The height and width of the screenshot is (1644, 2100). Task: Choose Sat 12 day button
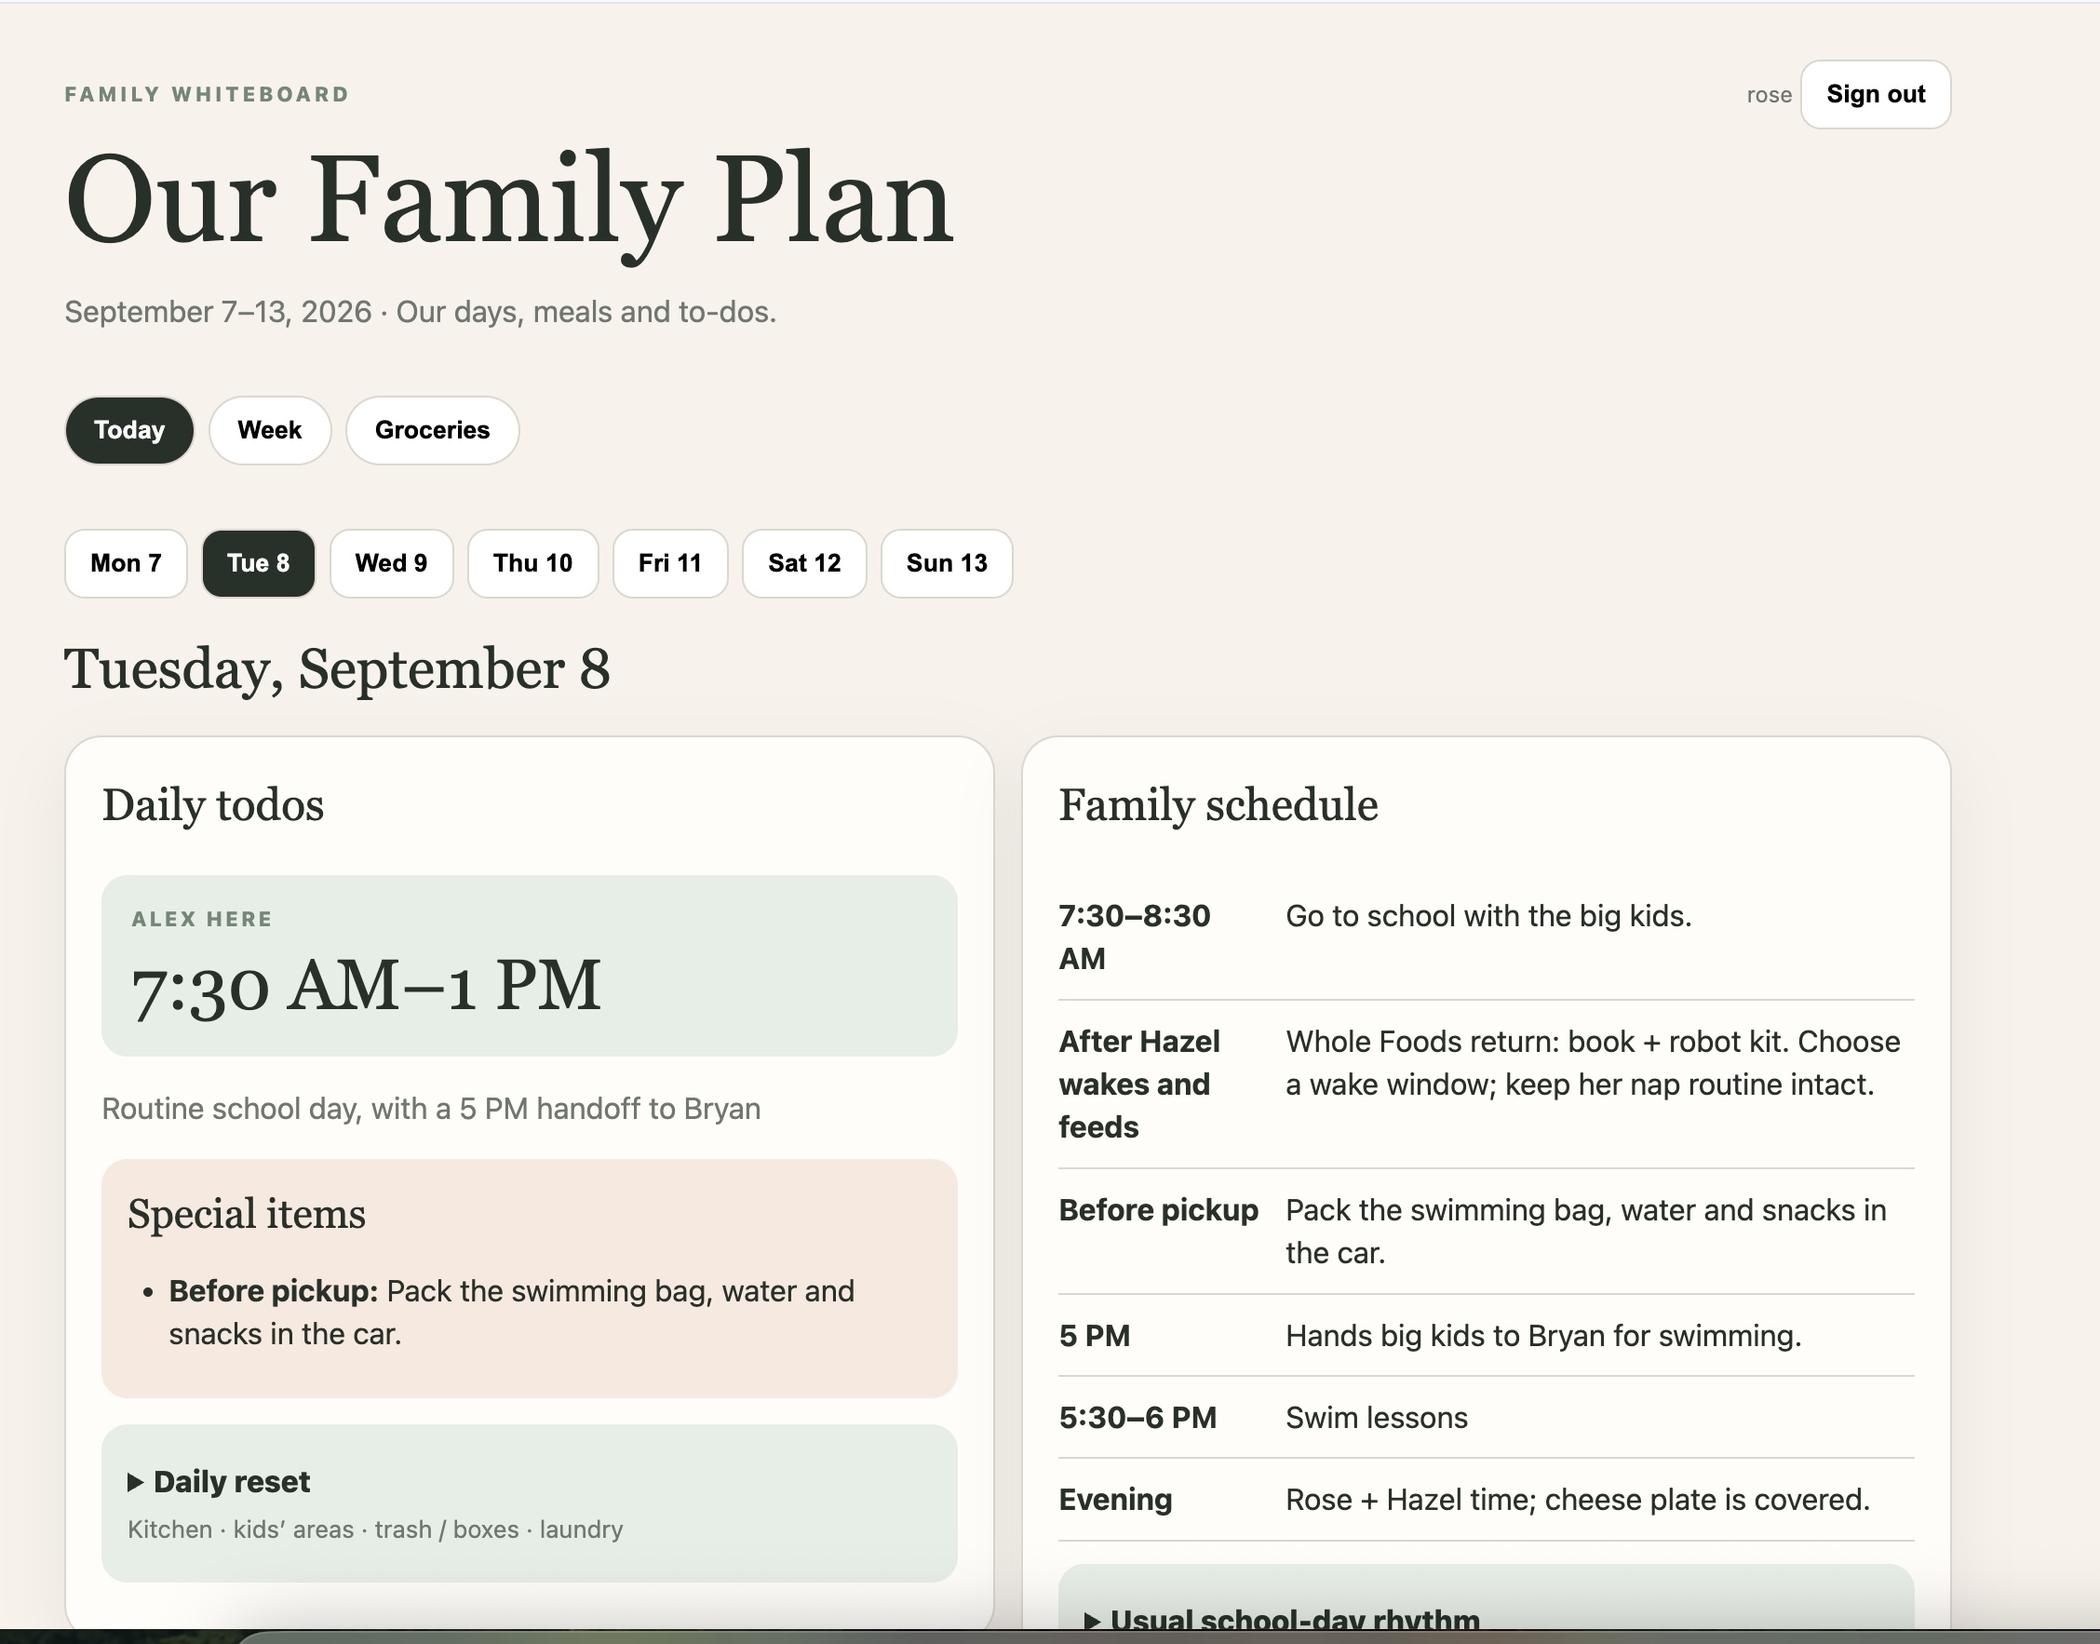tap(804, 563)
